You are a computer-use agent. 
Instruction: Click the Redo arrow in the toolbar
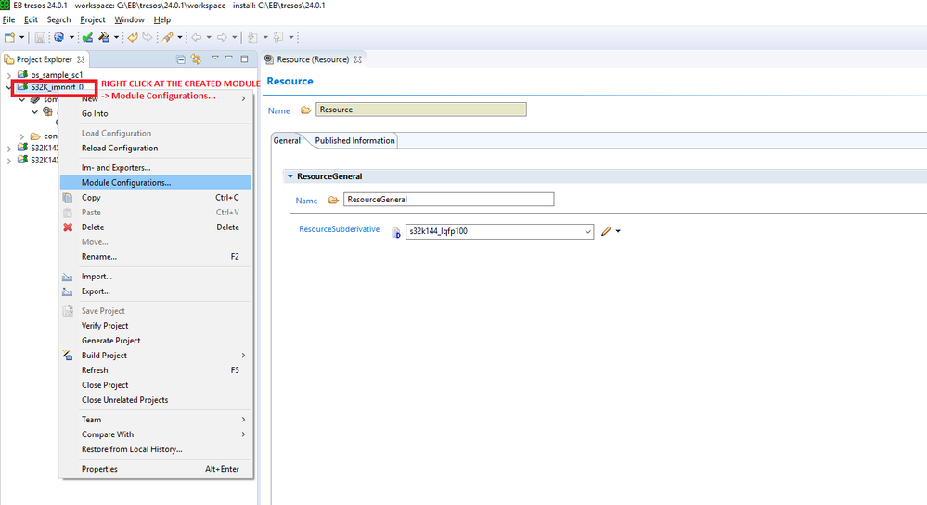tap(148, 37)
